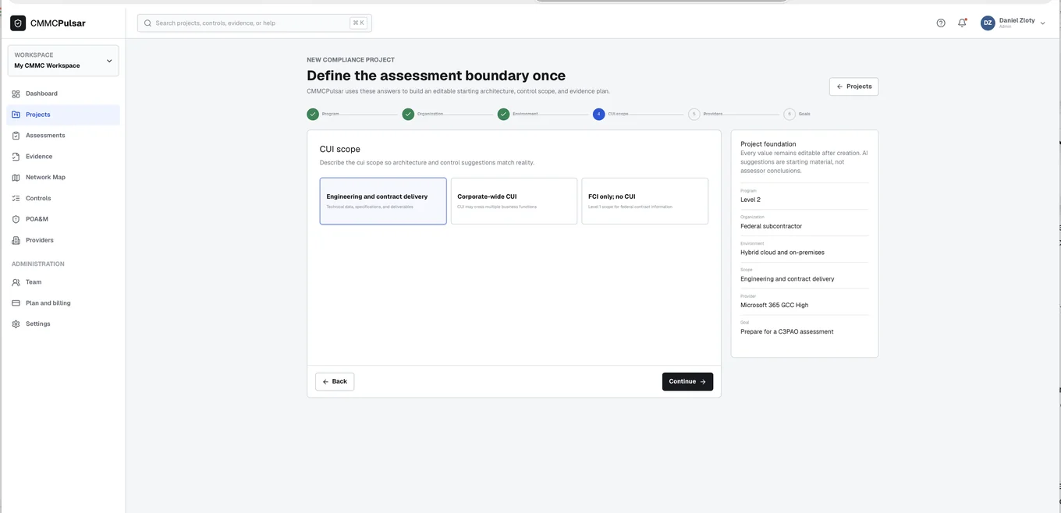The image size is (1061, 513).
Task: Choose the FCI only; no CUI option
Action: [x=645, y=201]
